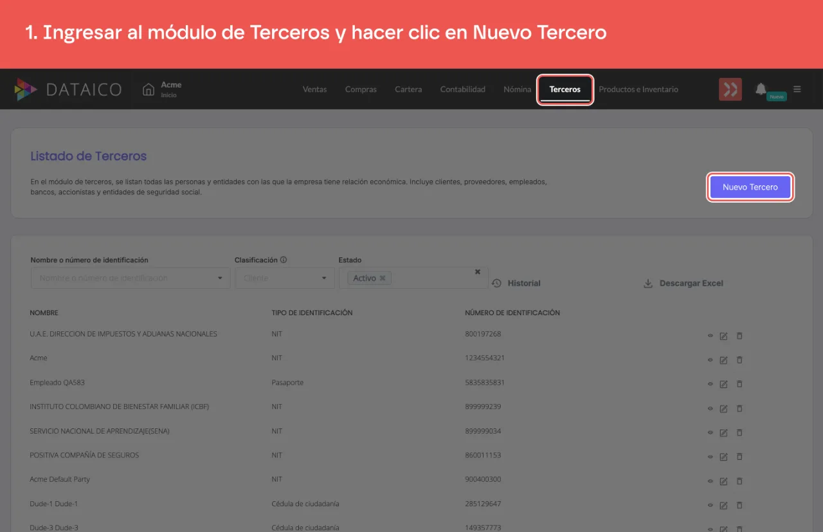Edit the Acme NIT 1234554321 row

[x=723, y=360]
